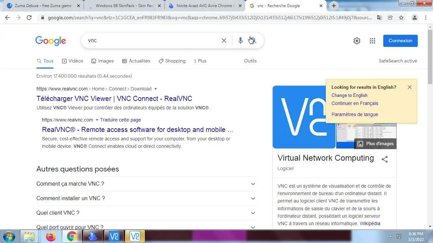Screen dimensions: 433x243
Task: Select the Tous search filter
Action: pos(45,61)
